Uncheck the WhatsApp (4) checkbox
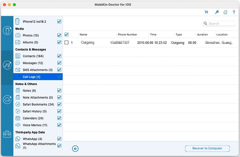Screen dimensions: 240x157 coord(59,139)
